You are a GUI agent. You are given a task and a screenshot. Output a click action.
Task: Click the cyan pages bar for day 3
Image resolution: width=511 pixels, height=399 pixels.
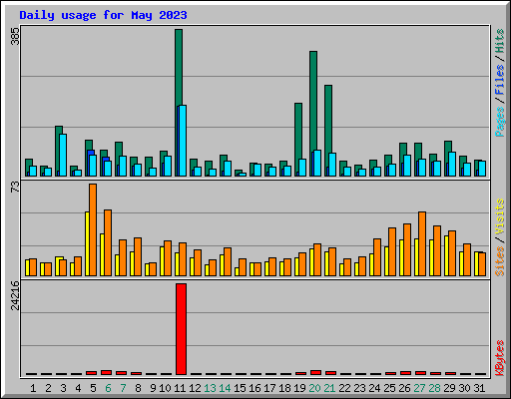[63, 155]
